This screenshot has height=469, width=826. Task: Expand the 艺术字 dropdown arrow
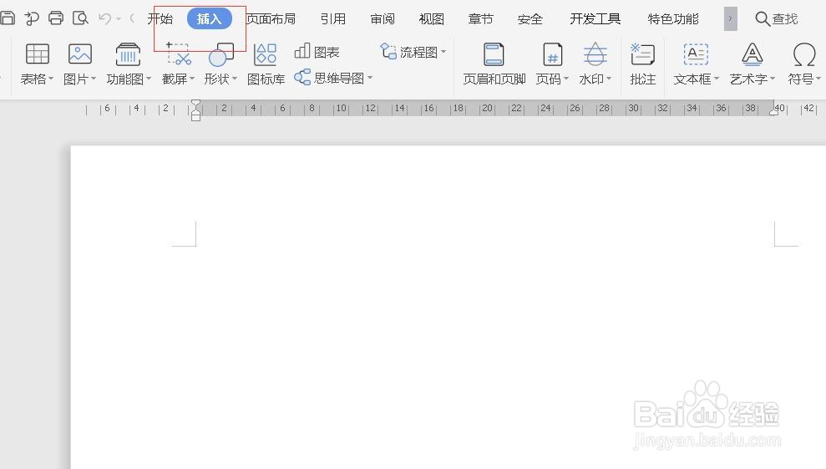[x=773, y=79]
